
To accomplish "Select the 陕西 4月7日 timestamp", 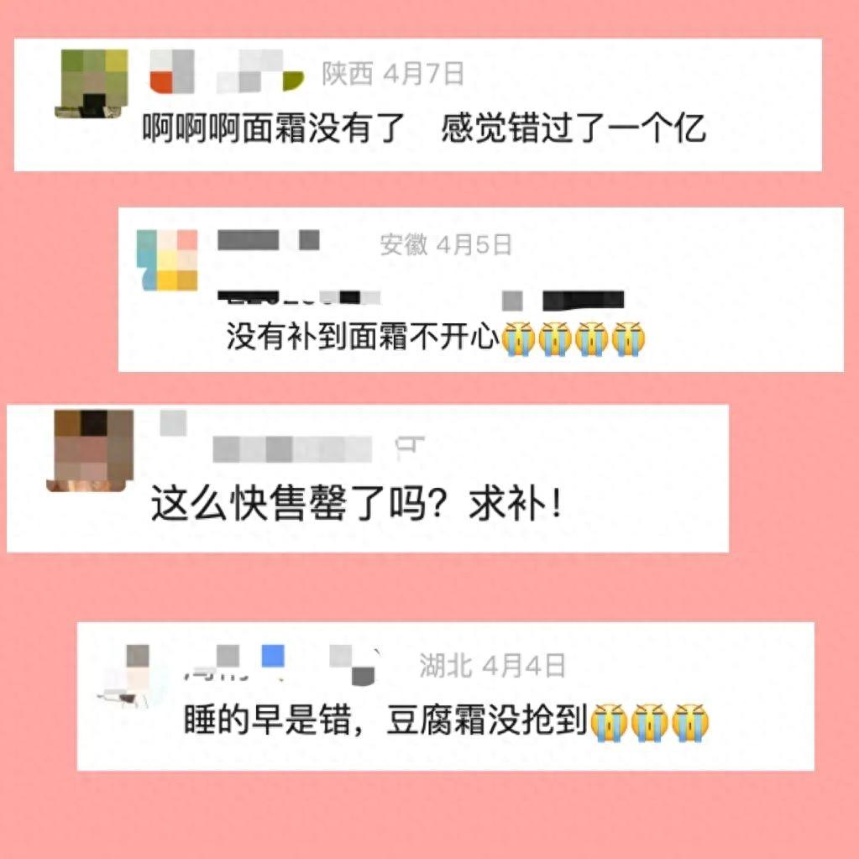I will pyautogui.click(x=393, y=73).
